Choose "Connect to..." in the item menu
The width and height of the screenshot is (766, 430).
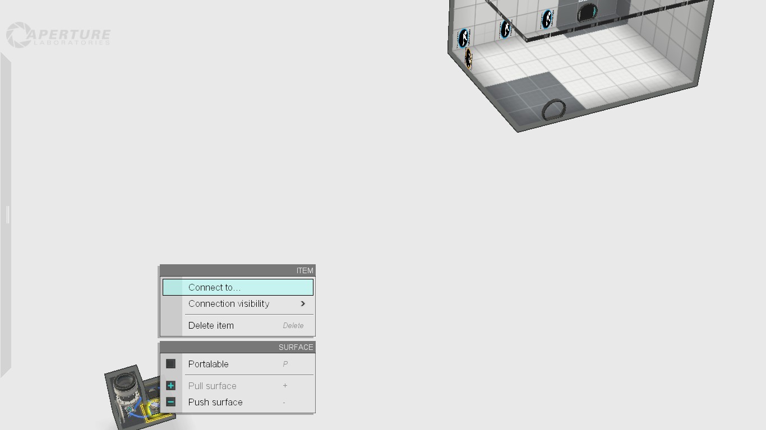coord(238,287)
